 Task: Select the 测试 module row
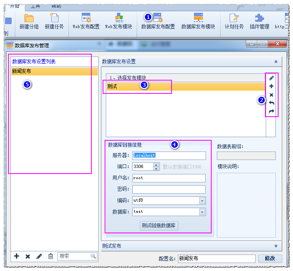[x=186, y=87]
